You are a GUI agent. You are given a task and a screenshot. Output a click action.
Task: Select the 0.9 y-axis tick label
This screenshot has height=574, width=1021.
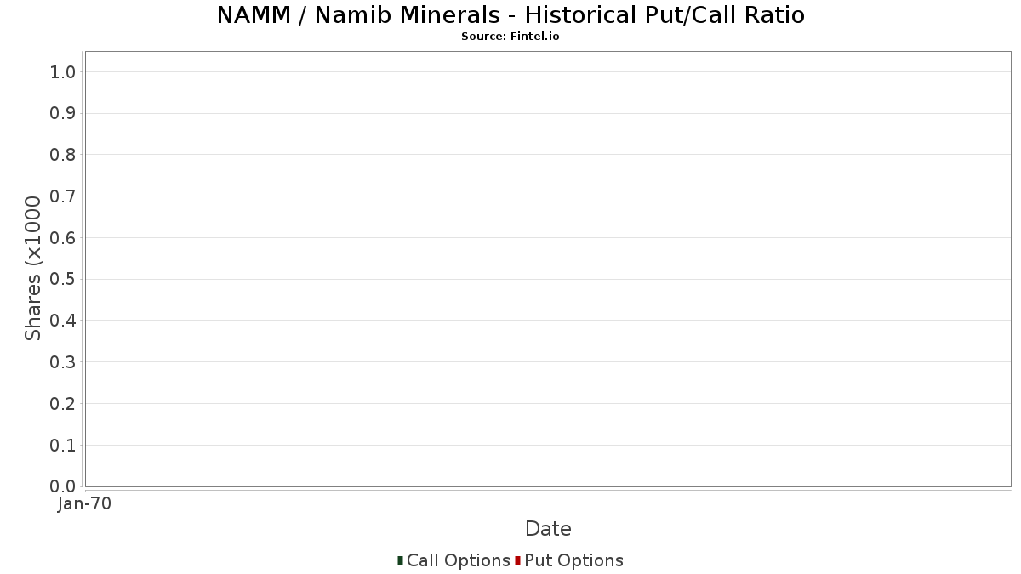[x=63, y=114]
